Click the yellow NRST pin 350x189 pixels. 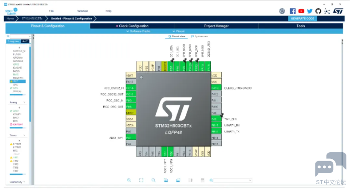(131, 113)
